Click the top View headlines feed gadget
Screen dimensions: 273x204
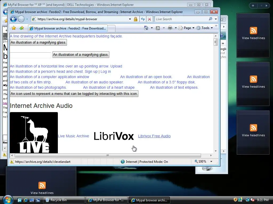tap(253, 35)
